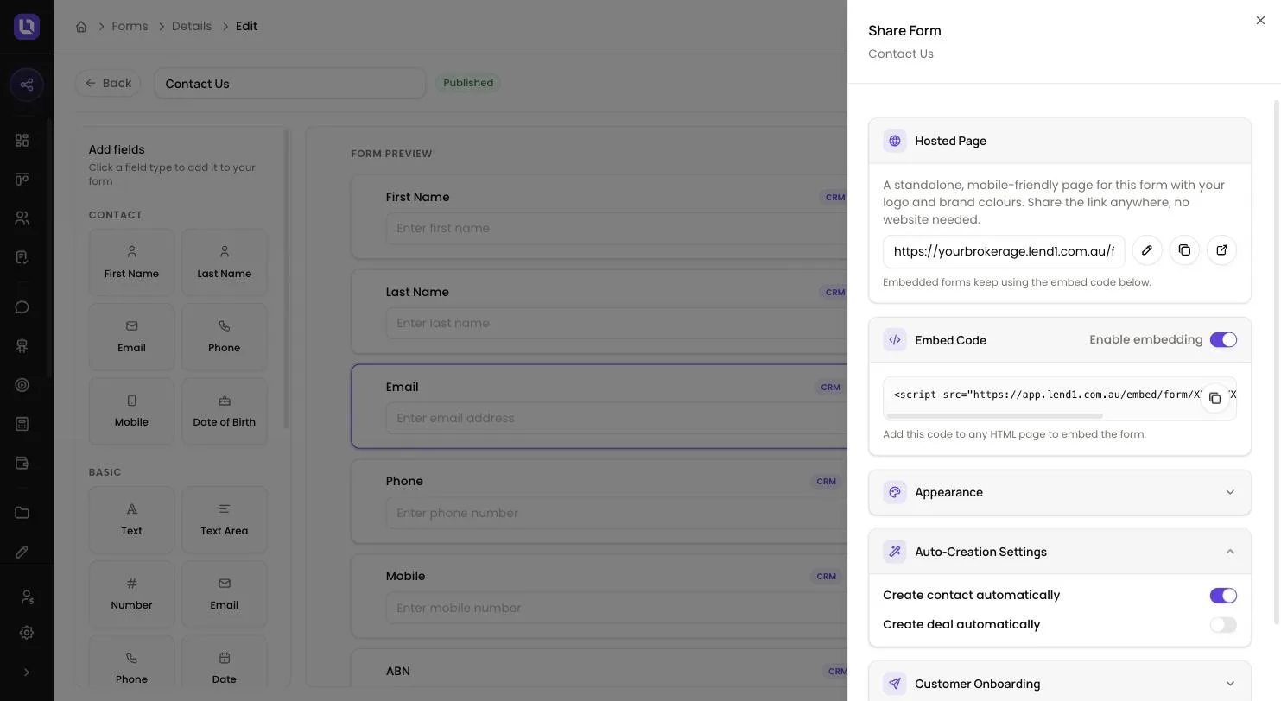Add a Number basic field
Screen dimensions: 1281x701
coord(131,594)
